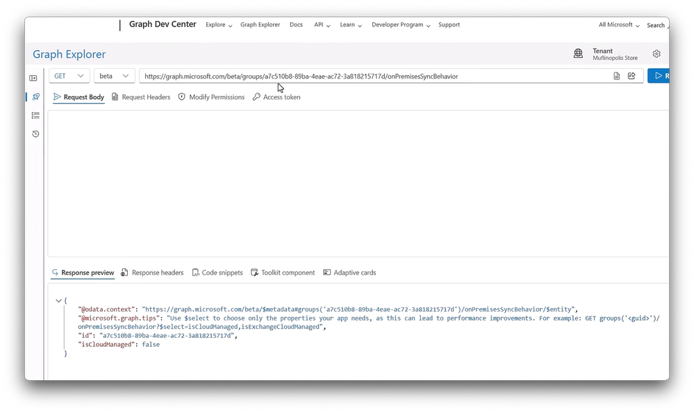Click the "id" value in the response
694x413 pixels.
point(168,335)
